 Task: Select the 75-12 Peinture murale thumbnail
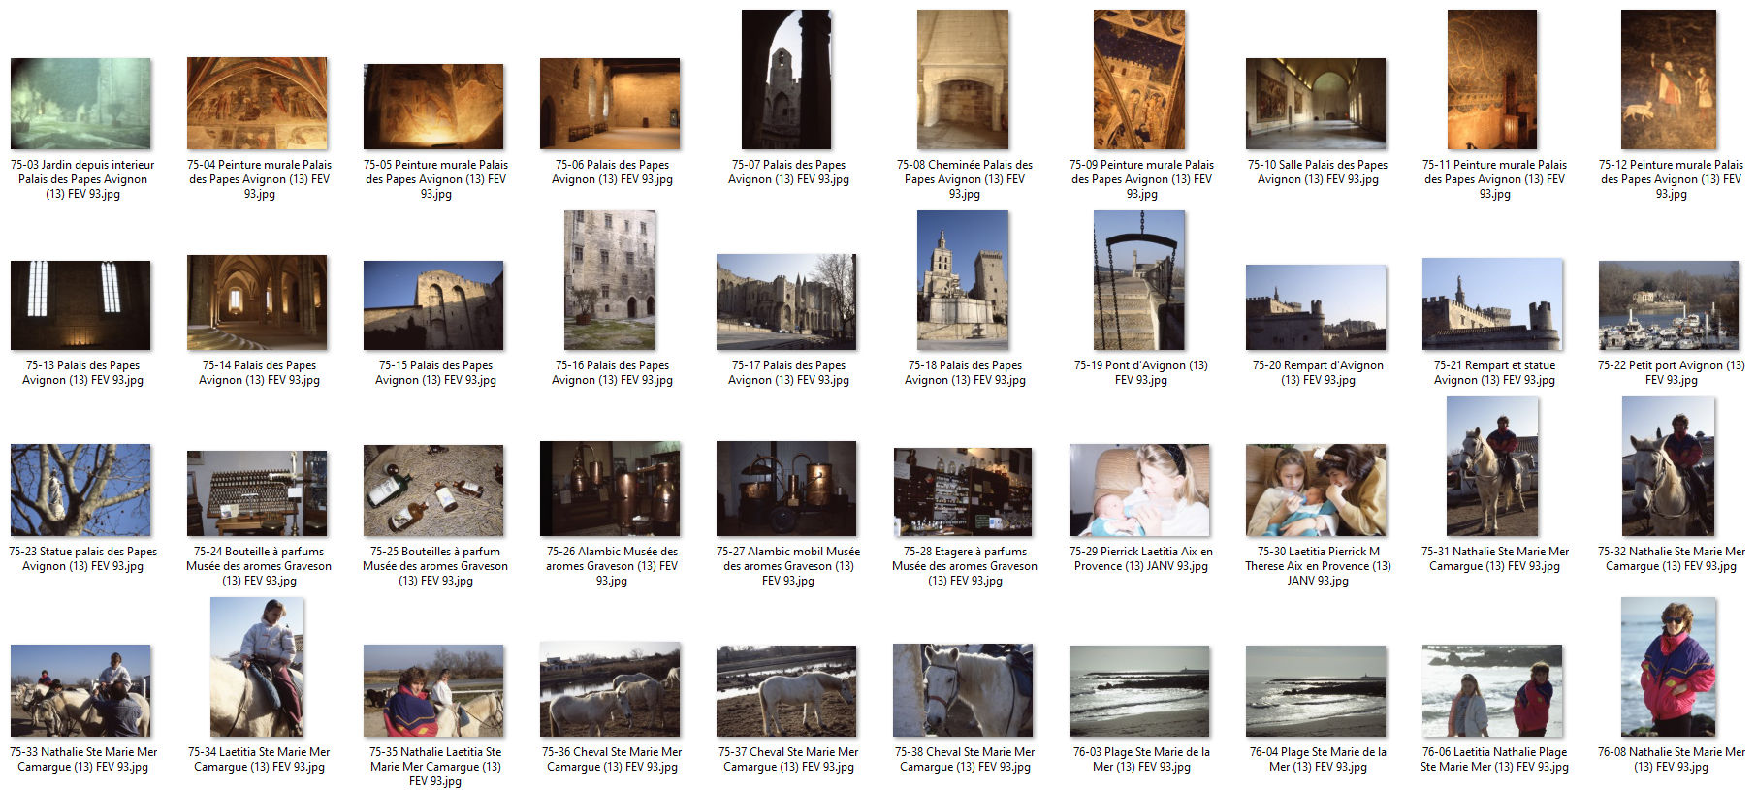click(1669, 80)
